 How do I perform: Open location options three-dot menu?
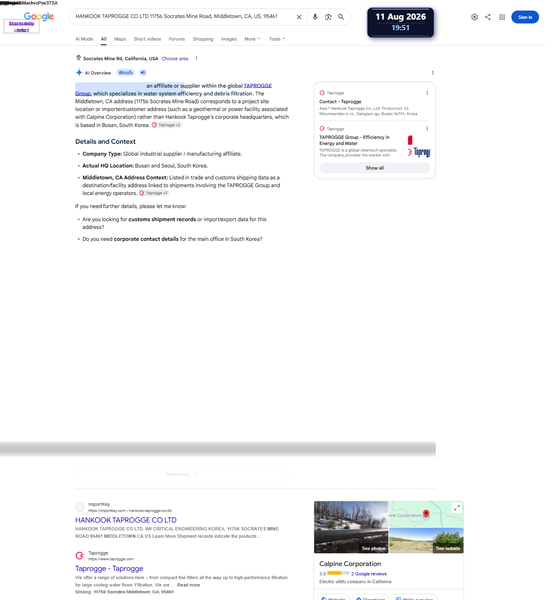[x=197, y=58]
